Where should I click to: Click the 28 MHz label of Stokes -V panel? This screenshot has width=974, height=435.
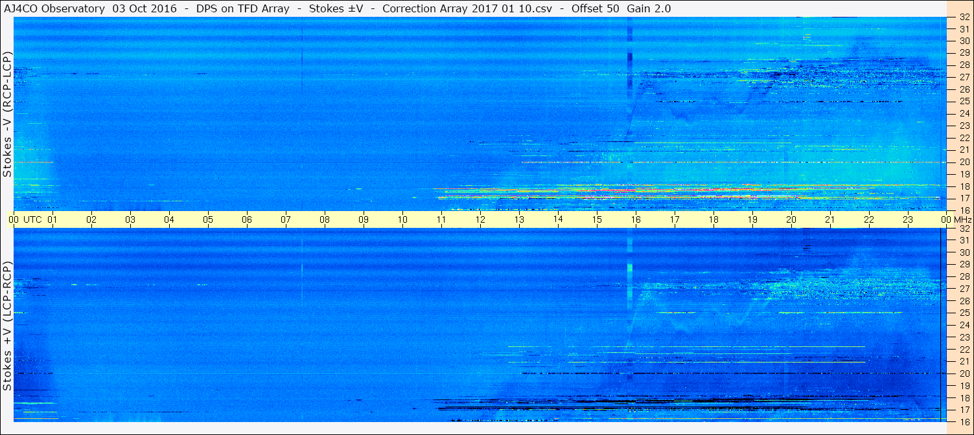tap(964, 65)
